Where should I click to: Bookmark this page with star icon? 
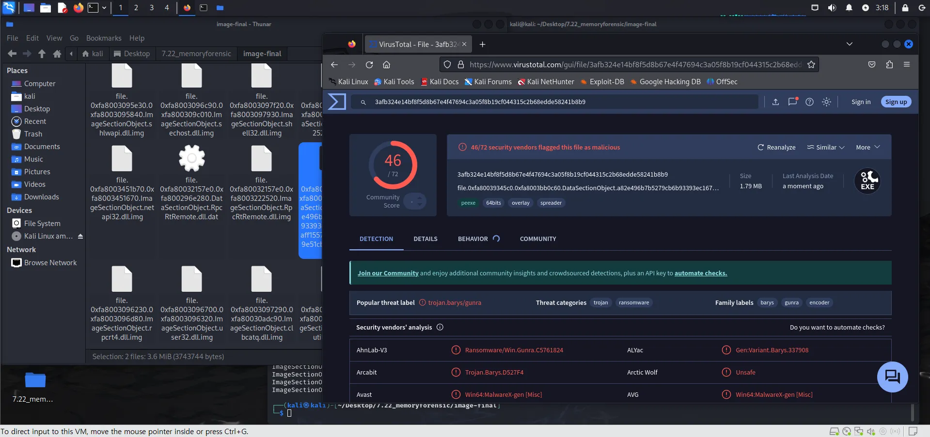pyautogui.click(x=811, y=64)
